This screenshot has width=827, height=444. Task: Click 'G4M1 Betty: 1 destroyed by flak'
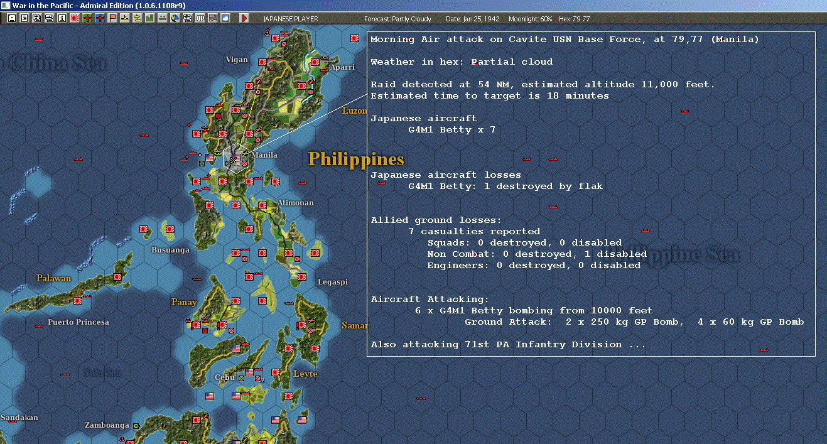505,187
